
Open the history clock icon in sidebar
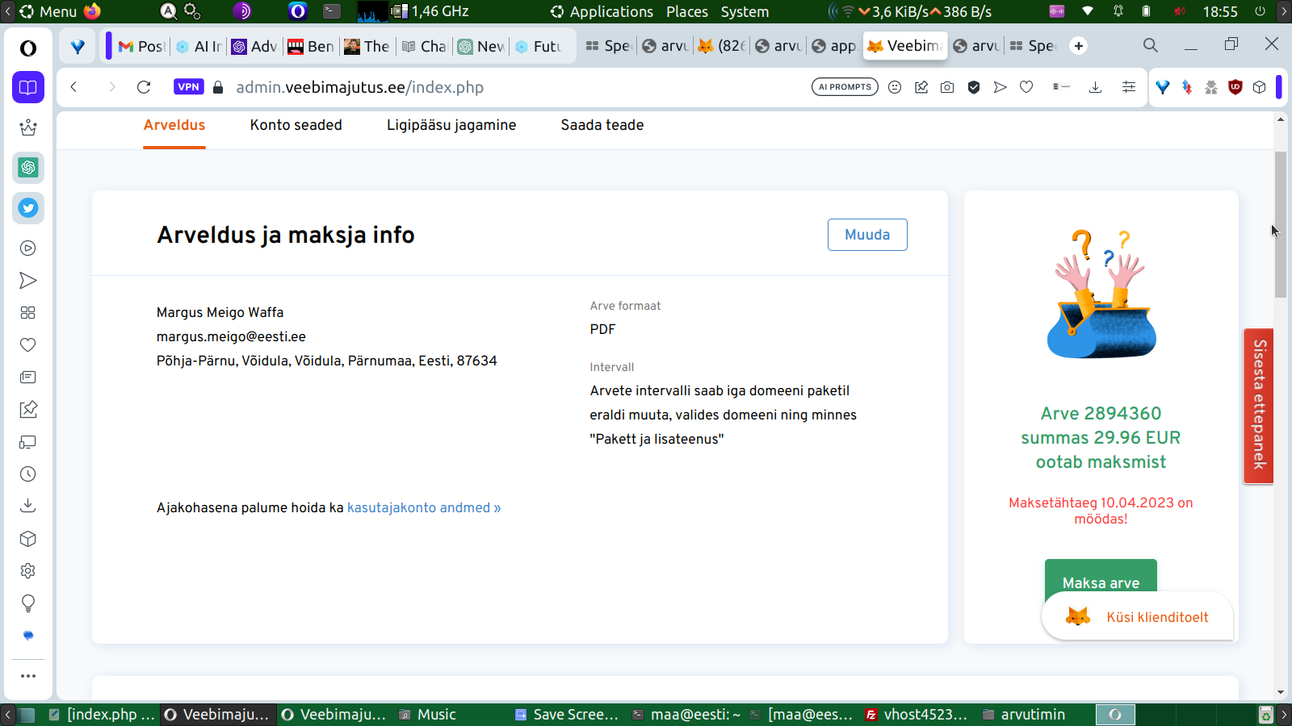pyautogui.click(x=28, y=474)
